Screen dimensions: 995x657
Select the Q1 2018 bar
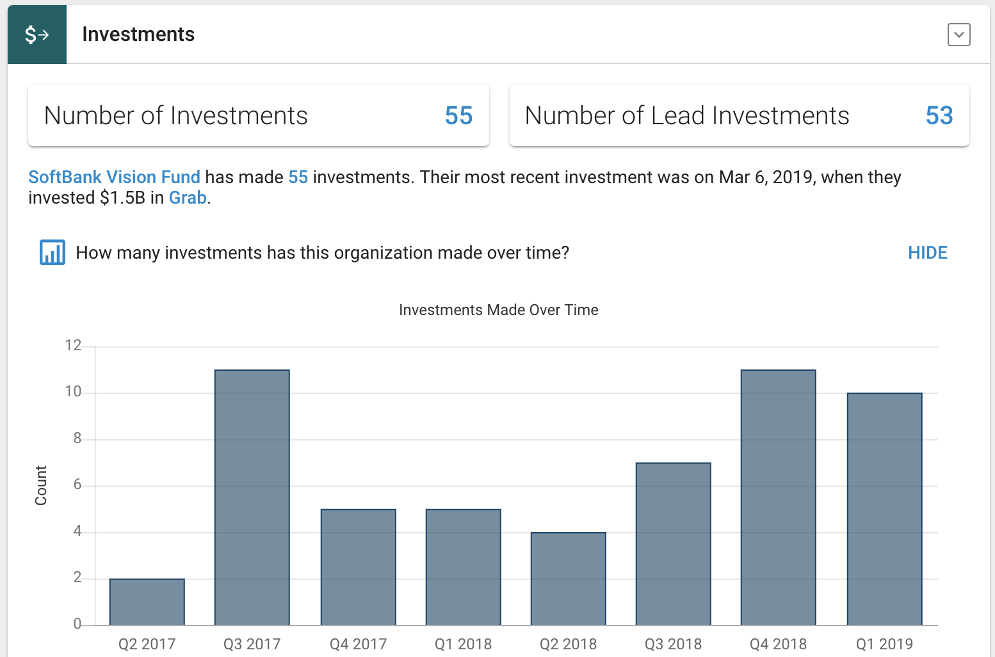(464, 567)
